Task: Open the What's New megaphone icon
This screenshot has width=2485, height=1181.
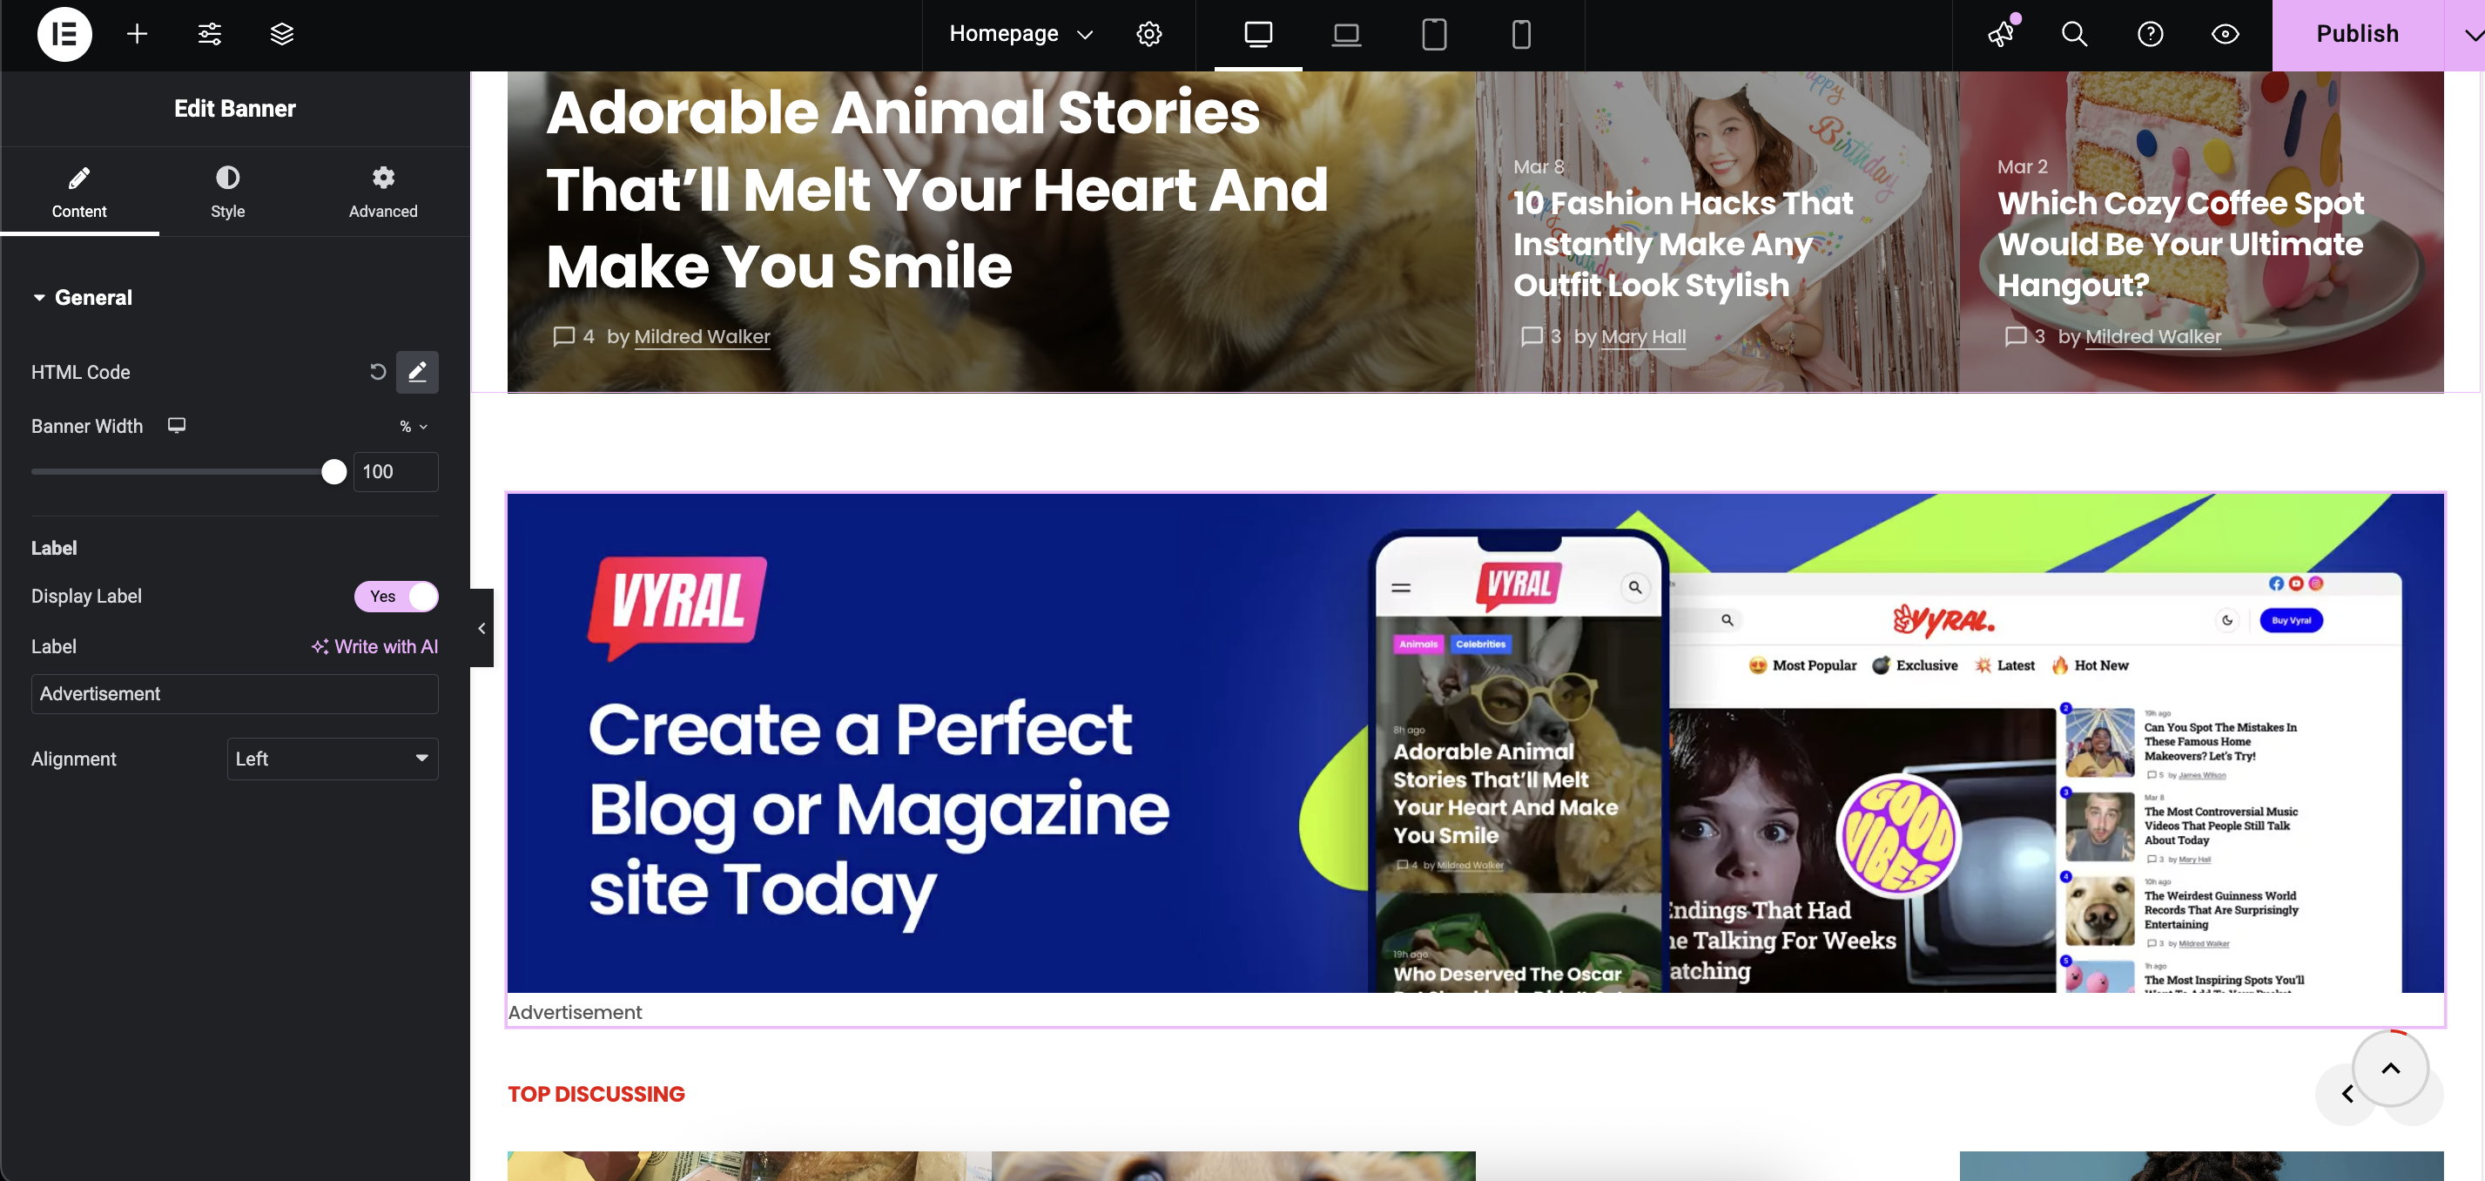Action: click(x=2001, y=35)
